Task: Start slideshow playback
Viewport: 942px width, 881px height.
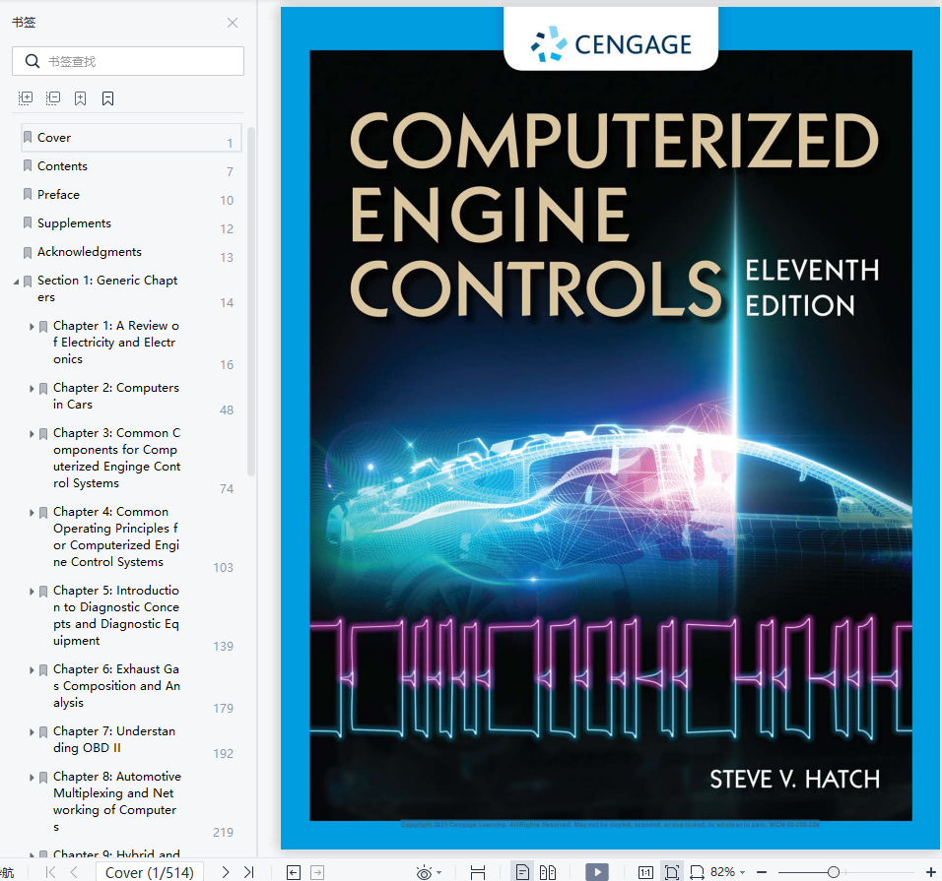Action: coord(597,872)
